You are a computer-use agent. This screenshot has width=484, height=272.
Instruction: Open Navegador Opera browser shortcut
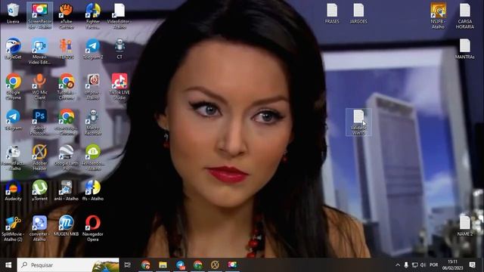click(93, 228)
